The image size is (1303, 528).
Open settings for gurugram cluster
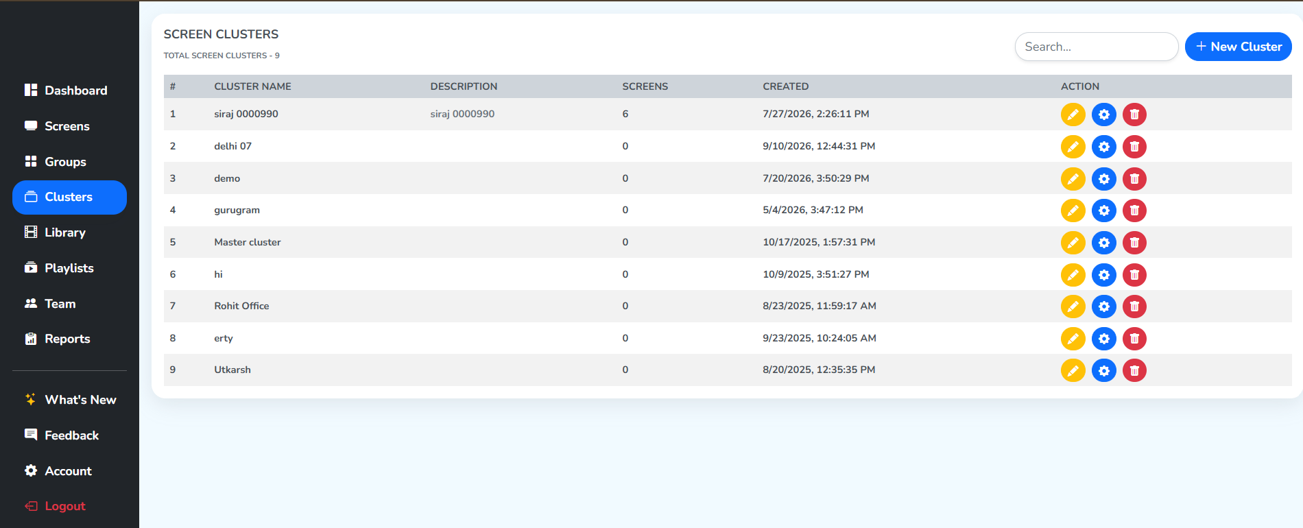pos(1103,211)
